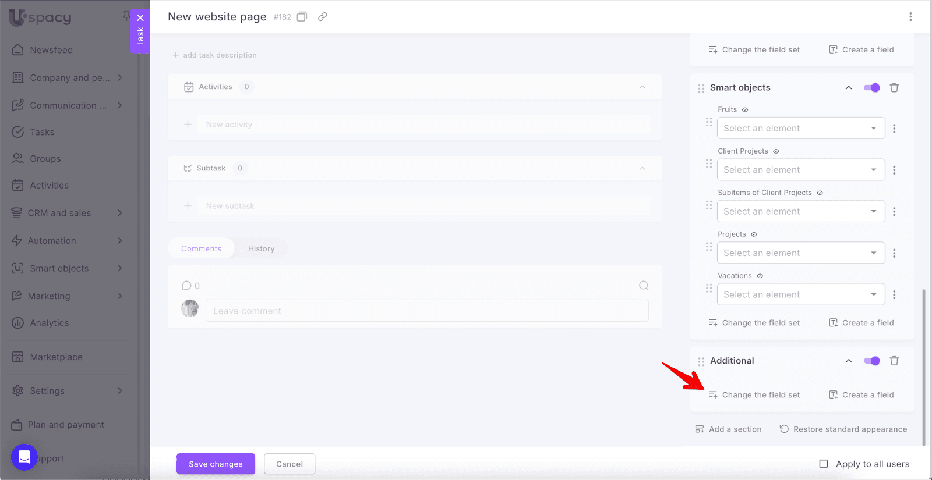Click the Leave comment input field

(426, 311)
